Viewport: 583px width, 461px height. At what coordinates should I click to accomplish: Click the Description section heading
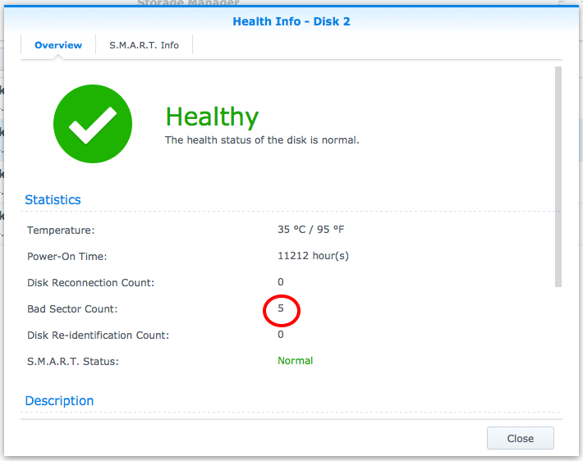pos(59,401)
